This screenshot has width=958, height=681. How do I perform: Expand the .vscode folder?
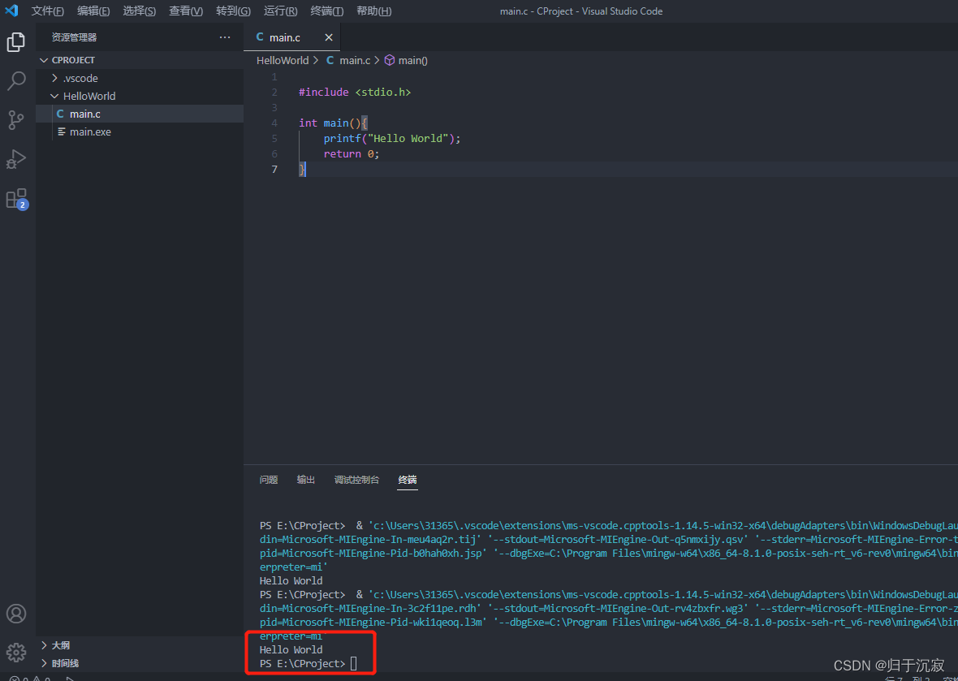click(x=140, y=78)
